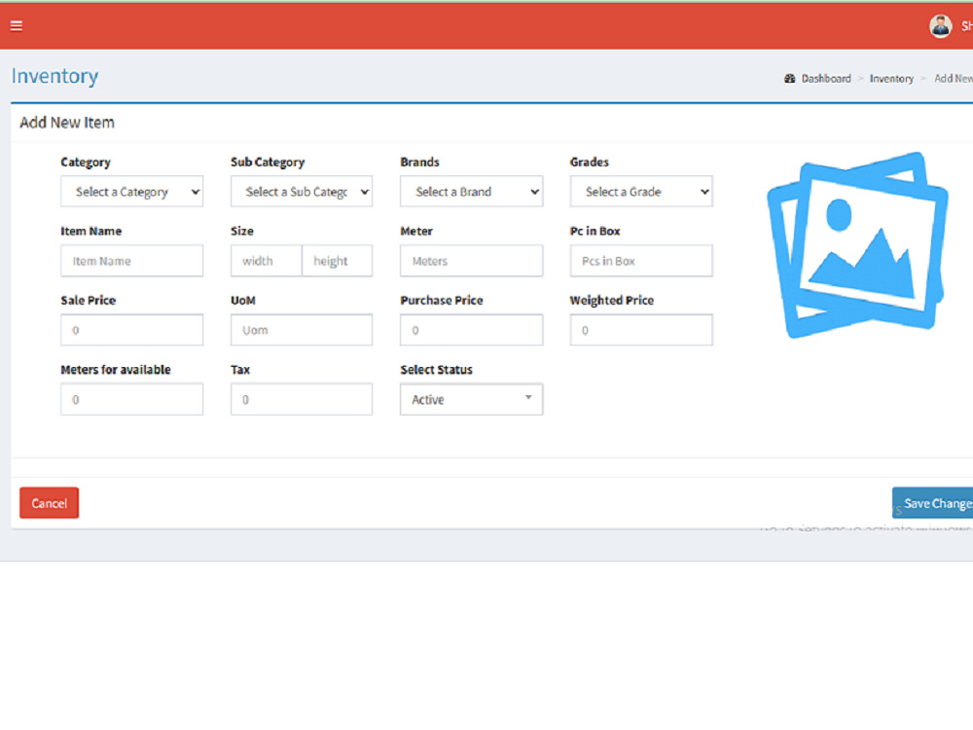Click the item image placeholder
Viewport: 973px width, 730px height.
tap(857, 245)
